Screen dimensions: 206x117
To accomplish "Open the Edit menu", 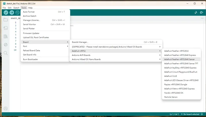I will (x=9, y=8).
